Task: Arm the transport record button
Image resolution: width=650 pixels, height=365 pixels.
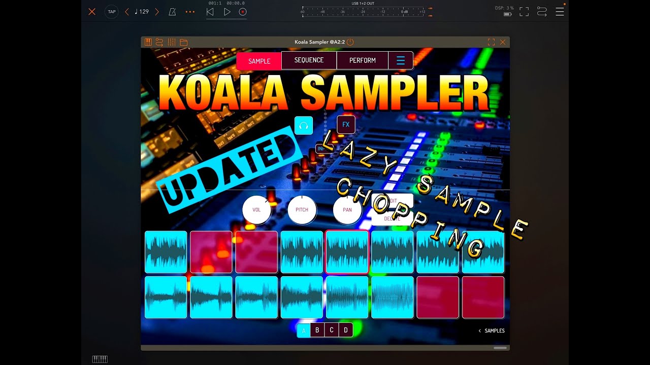Action: 243,12
